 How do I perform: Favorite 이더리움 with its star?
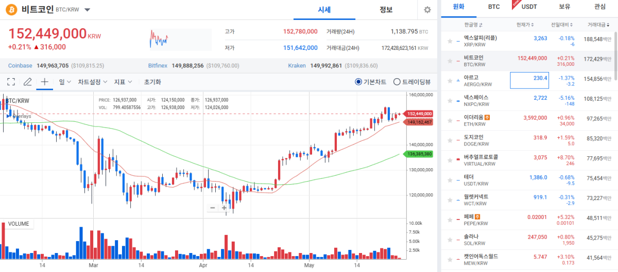point(450,120)
